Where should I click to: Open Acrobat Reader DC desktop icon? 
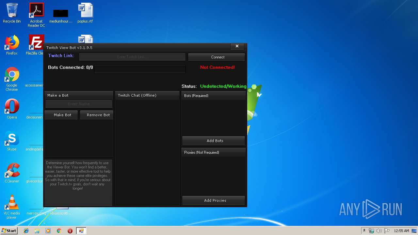(36, 15)
